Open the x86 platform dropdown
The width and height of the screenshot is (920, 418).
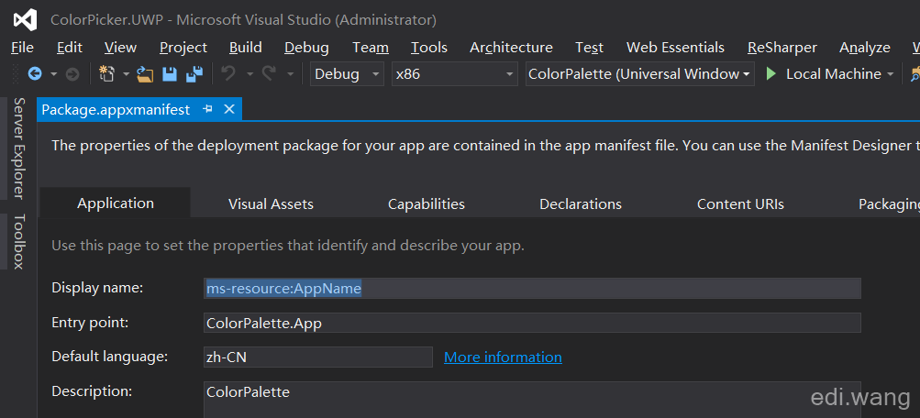point(455,74)
